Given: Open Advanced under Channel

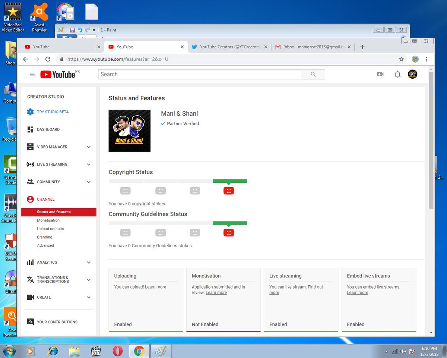Looking at the screenshot, I should tap(45, 245).
